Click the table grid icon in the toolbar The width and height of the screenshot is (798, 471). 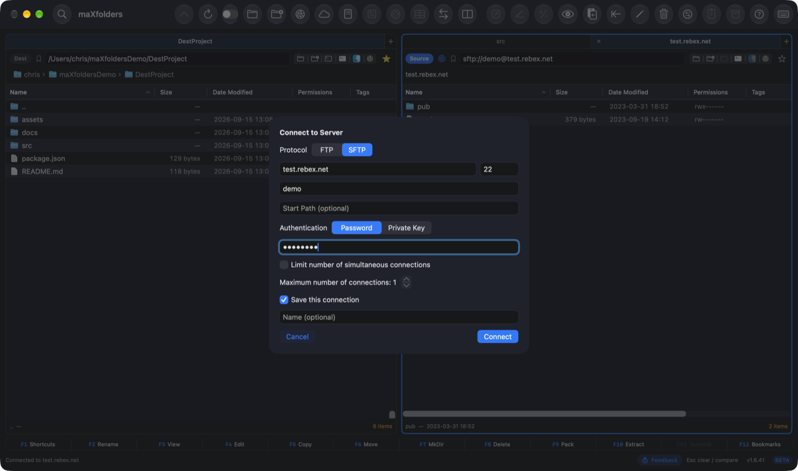[x=420, y=14]
